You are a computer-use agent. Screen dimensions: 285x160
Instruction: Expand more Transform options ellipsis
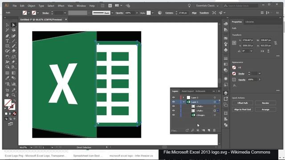(278, 56)
